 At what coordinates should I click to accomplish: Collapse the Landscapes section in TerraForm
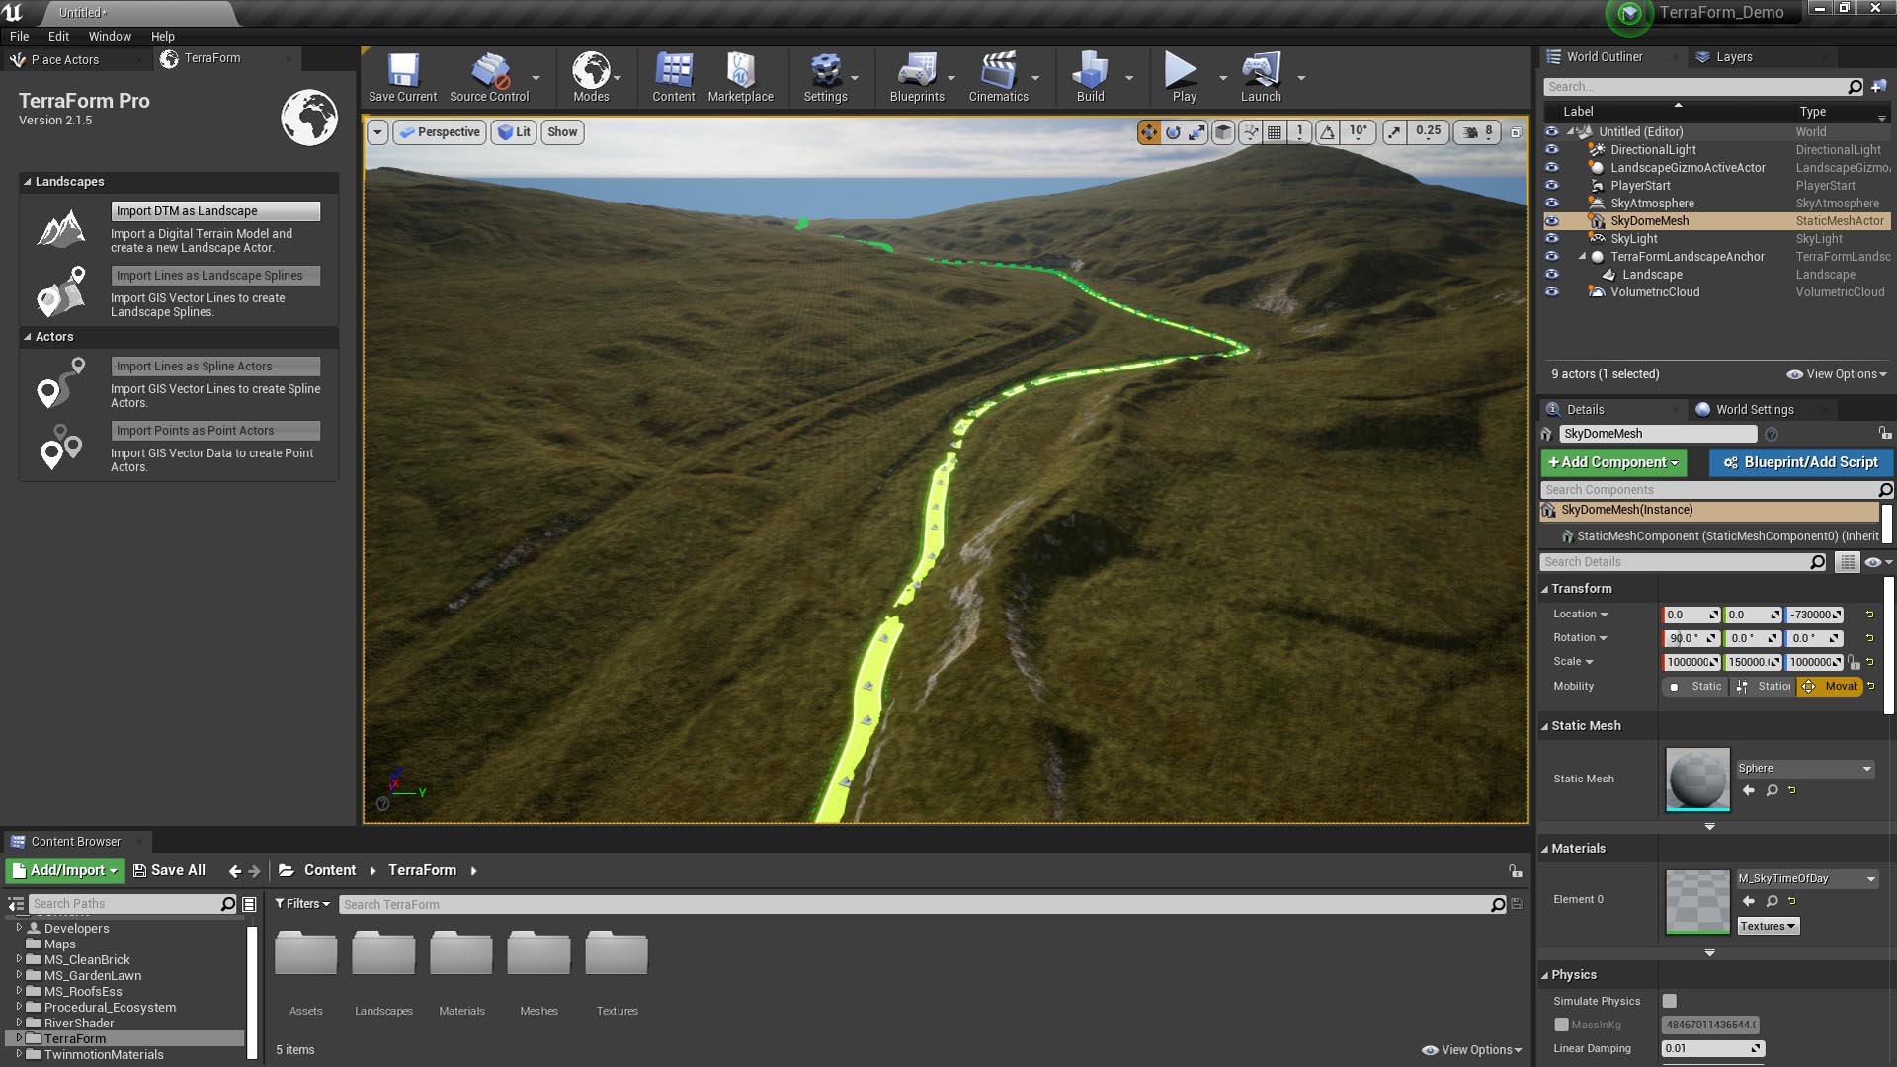[x=28, y=182]
